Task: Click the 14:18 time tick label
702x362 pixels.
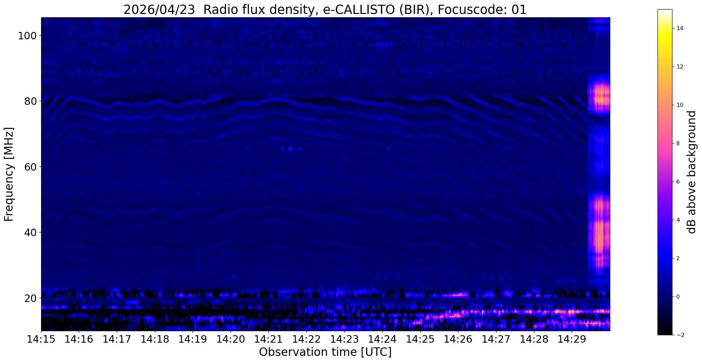Action: tap(155, 339)
